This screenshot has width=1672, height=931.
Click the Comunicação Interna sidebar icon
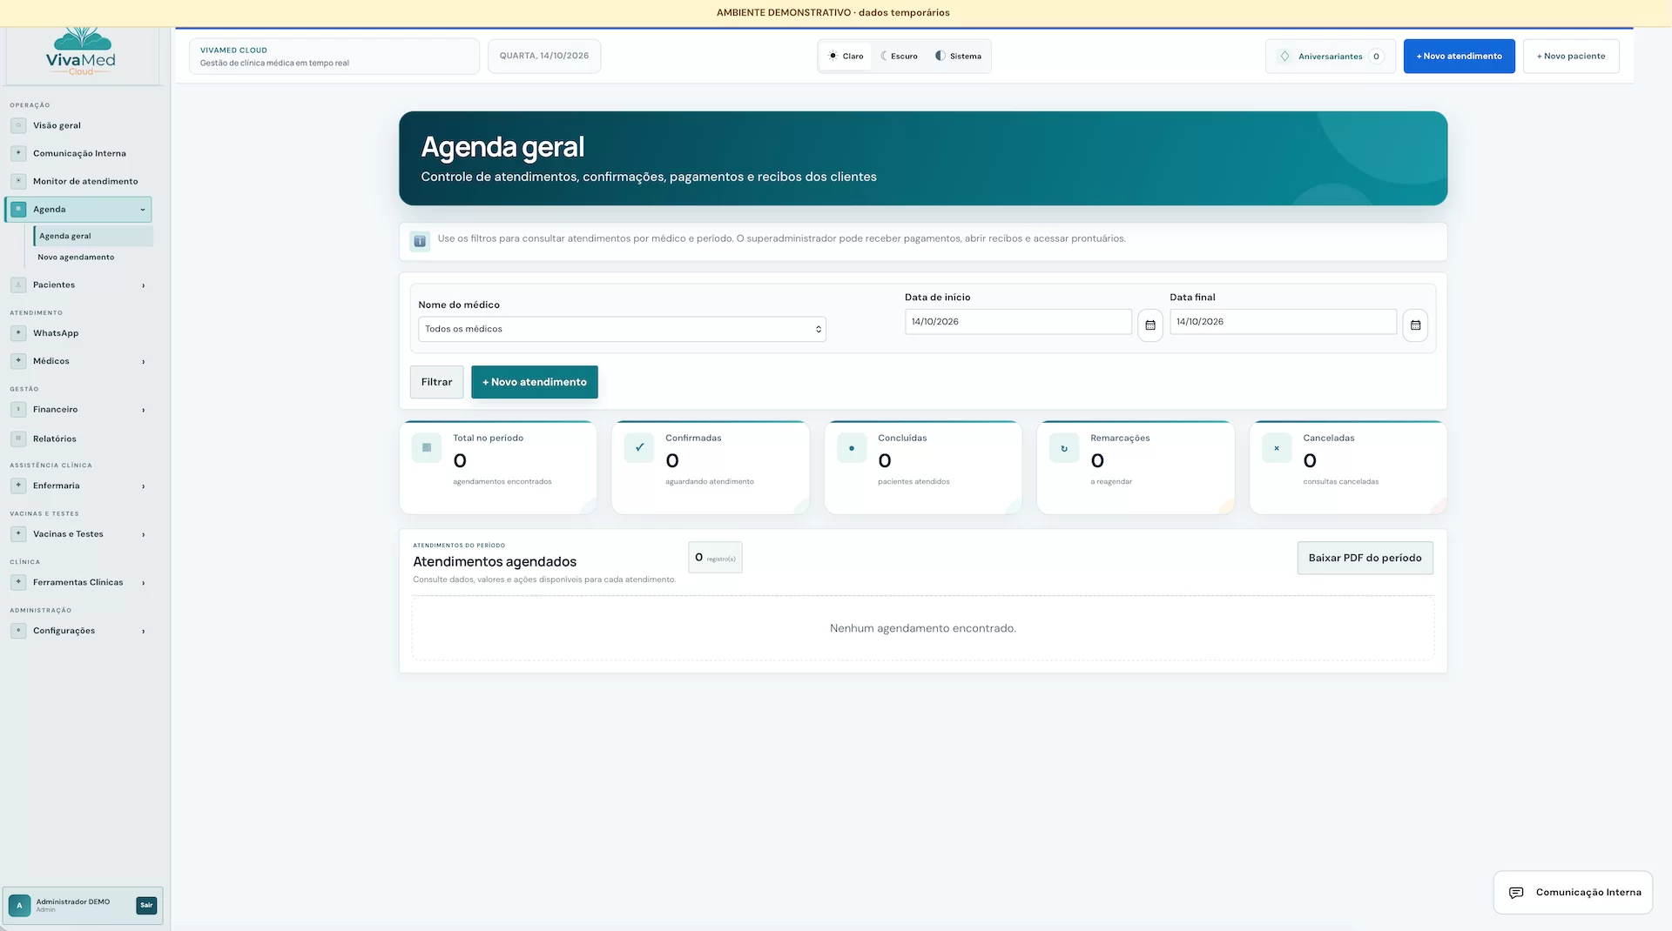[18, 153]
